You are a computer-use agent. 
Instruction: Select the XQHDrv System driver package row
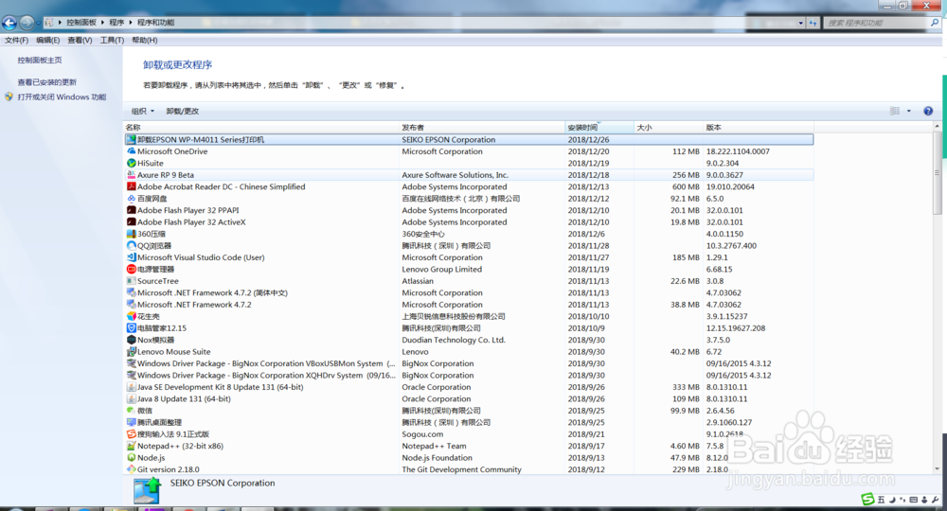click(469, 376)
